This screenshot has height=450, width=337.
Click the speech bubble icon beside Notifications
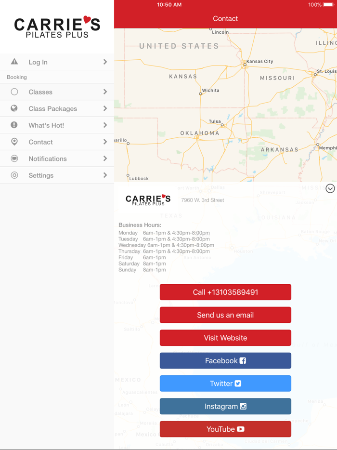click(x=14, y=158)
